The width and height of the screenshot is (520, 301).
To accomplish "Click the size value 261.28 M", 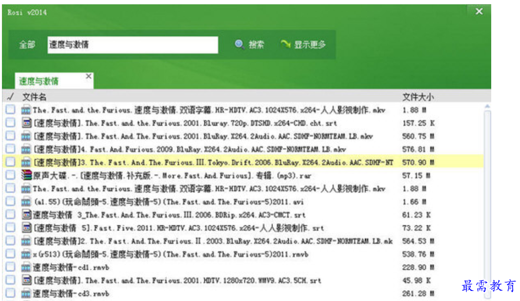I will 418,293.
